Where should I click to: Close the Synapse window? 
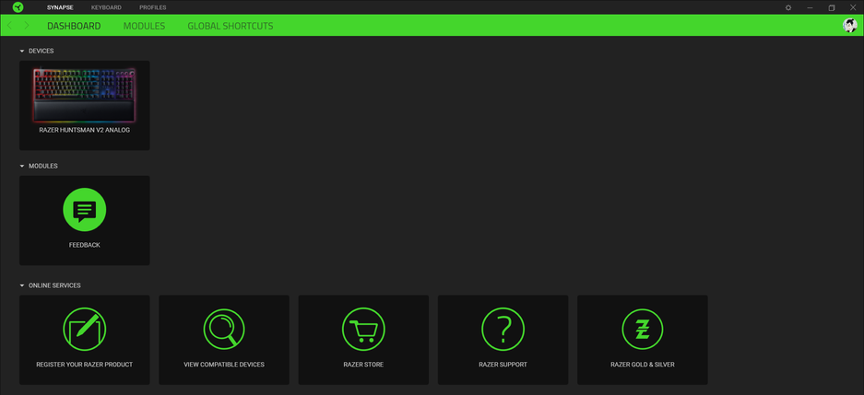[x=853, y=7]
